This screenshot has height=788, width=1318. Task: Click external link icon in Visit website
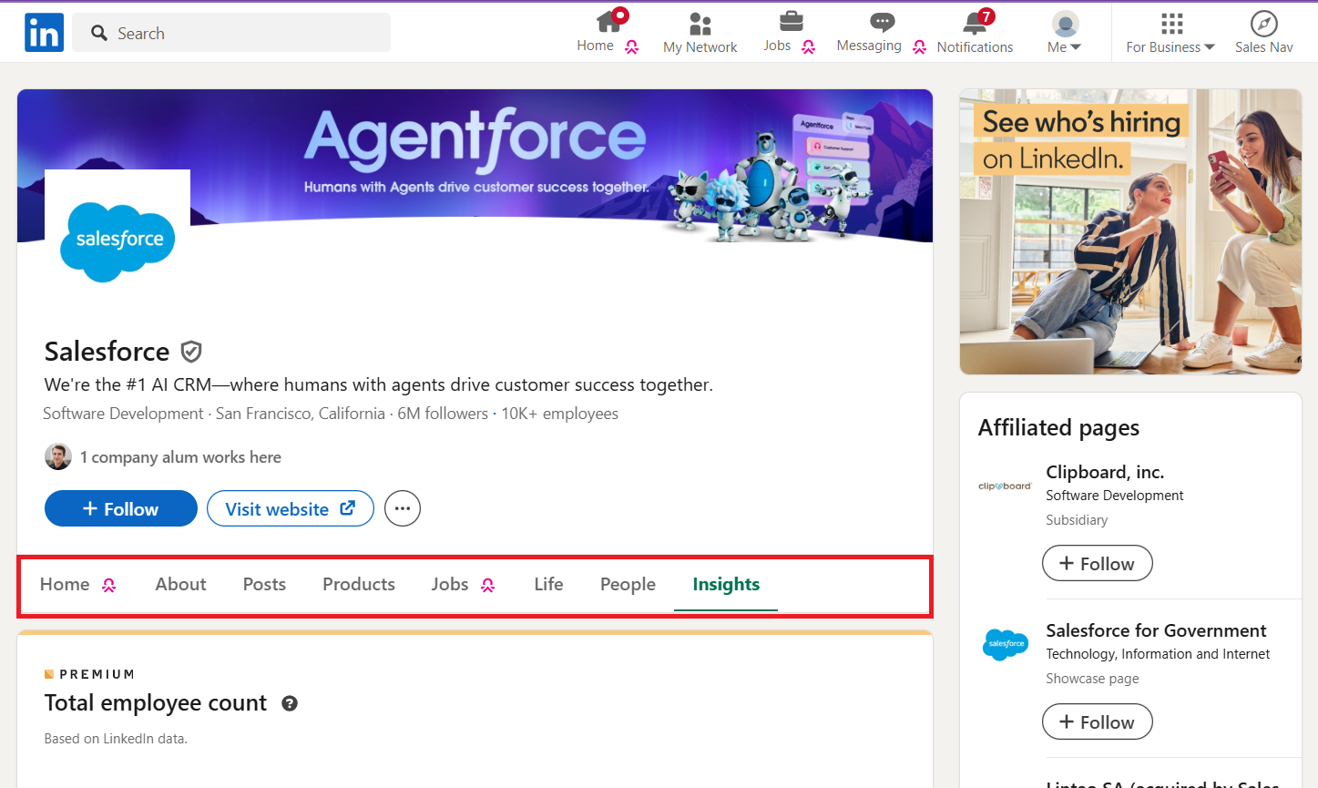tap(347, 508)
